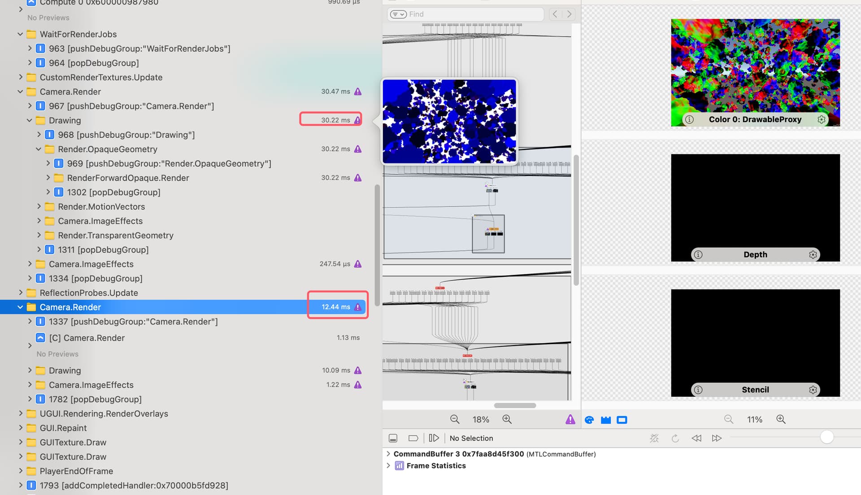861x495 pixels.
Task: Click the reload capture icon
Action: pyautogui.click(x=675, y=438)
